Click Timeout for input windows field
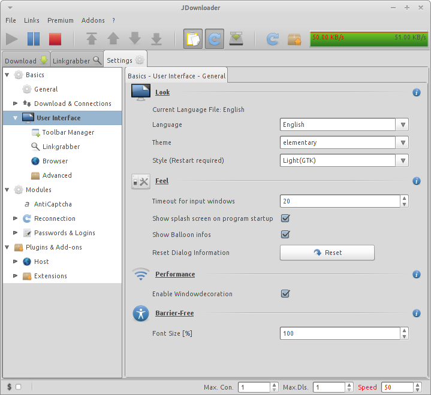Screen dimensions: 431x395 (340, 201)
